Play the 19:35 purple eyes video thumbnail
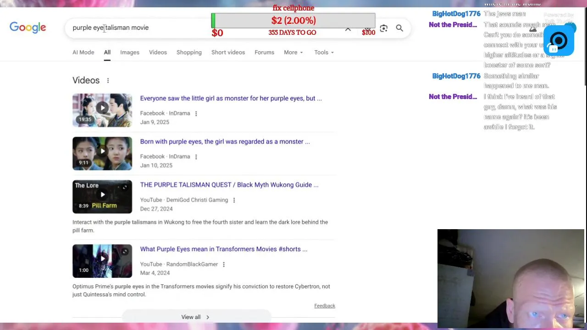This screenshot has width=587, height=330. click(102, 110)
